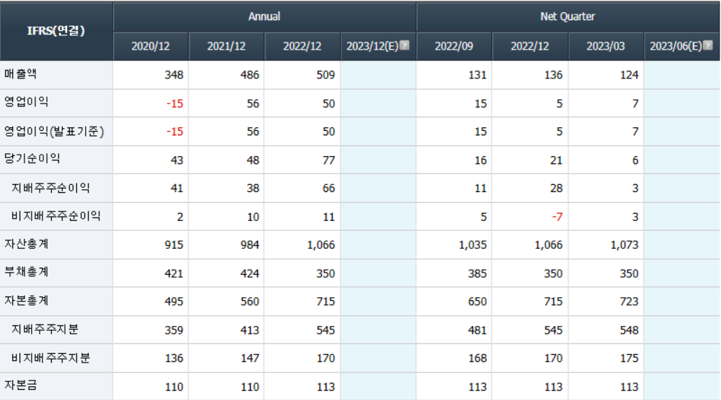Click 자산총계 value 1,035
This screenshot has width=721, height=400.
pos(473,245)
